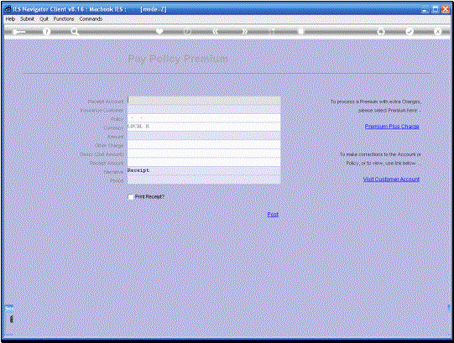Enable the Print Receipt checkbox
This screenshot has width=454, height=343.
pos(131,197)
